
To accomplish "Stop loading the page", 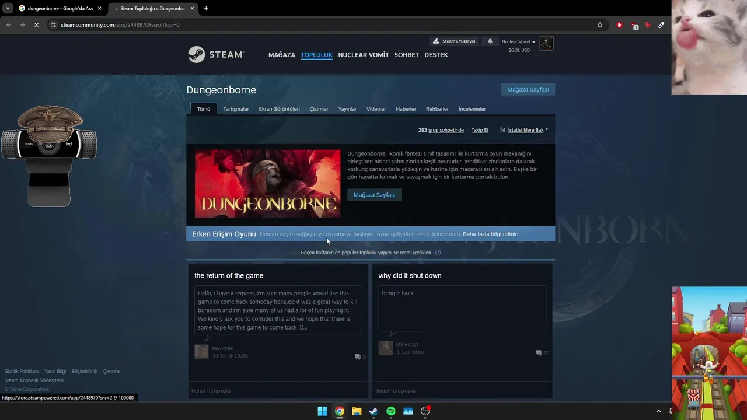I will [36, 25].
